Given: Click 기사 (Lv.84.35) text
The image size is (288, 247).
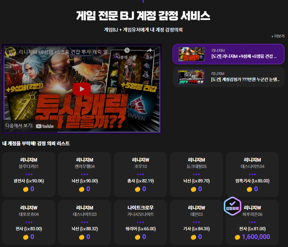Looking at the screenshot, I should pos(197,229).
